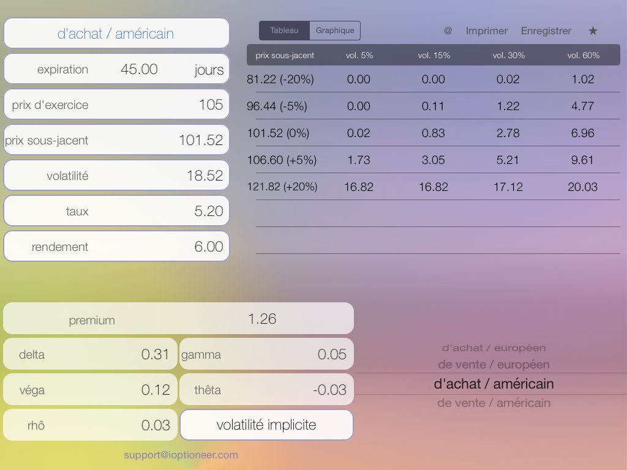
Task: Tap the 0.83 cell in the 101.52 row
Action: [433, 133]
